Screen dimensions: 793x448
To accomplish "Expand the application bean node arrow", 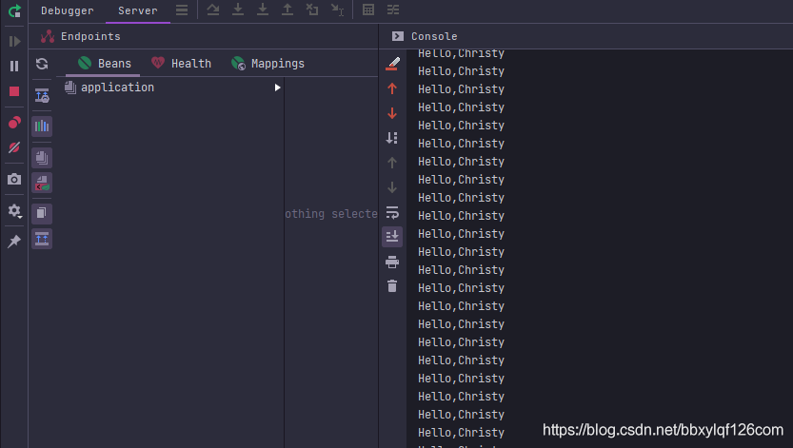I will pyautogui.click(x=277, y=88).
